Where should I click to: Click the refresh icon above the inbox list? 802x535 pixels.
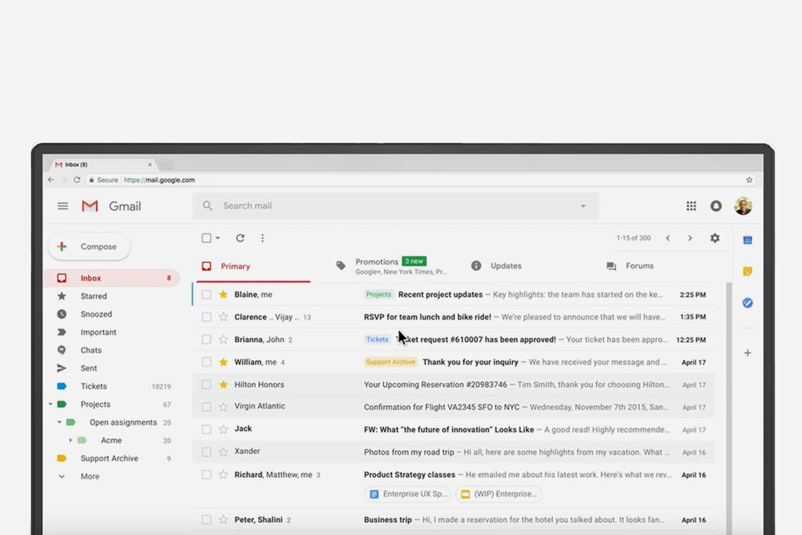tap(240, 238)
